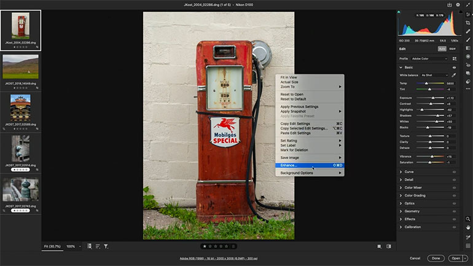This screenshot has height=266, width=473.
Task: Open White balance As Shot dropdown
Action: click(x=434, y=75)
